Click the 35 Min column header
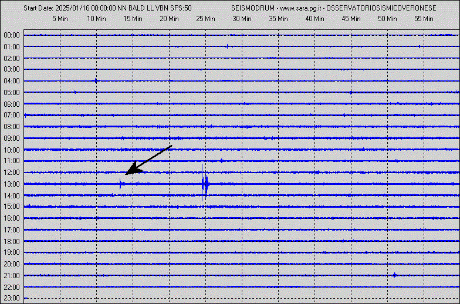The height and width of the screenshot is (304, 460). 278,19
